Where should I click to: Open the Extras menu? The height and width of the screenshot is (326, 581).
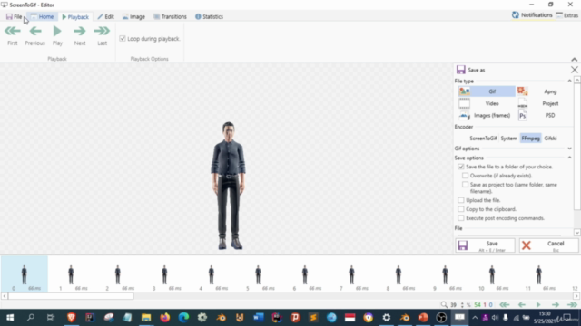click(566, 15)
